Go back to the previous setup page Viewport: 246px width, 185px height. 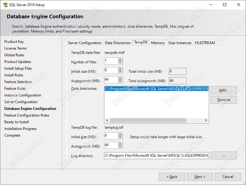click(x=172, y=177)
